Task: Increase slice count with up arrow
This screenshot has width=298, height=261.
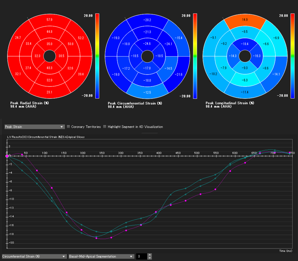Action: click(150, 255)
